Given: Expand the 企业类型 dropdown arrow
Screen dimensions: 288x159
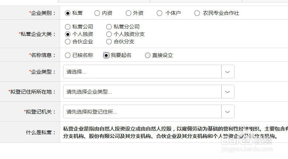Looking at the screenshot, I should coord(228,72).
